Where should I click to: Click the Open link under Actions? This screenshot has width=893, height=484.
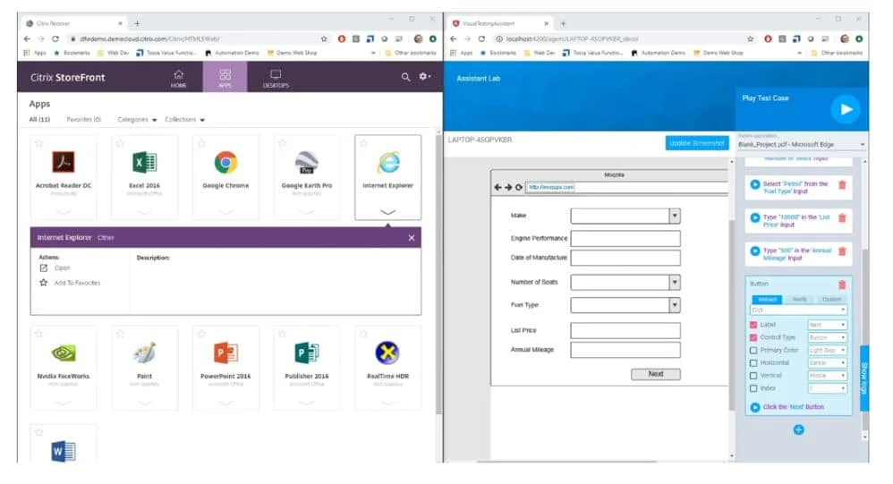point(62,268)
